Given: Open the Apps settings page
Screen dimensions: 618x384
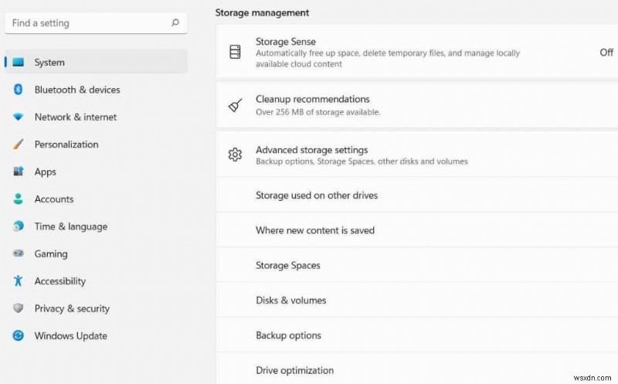Looking at the screenshot, I should pos(46,172).
